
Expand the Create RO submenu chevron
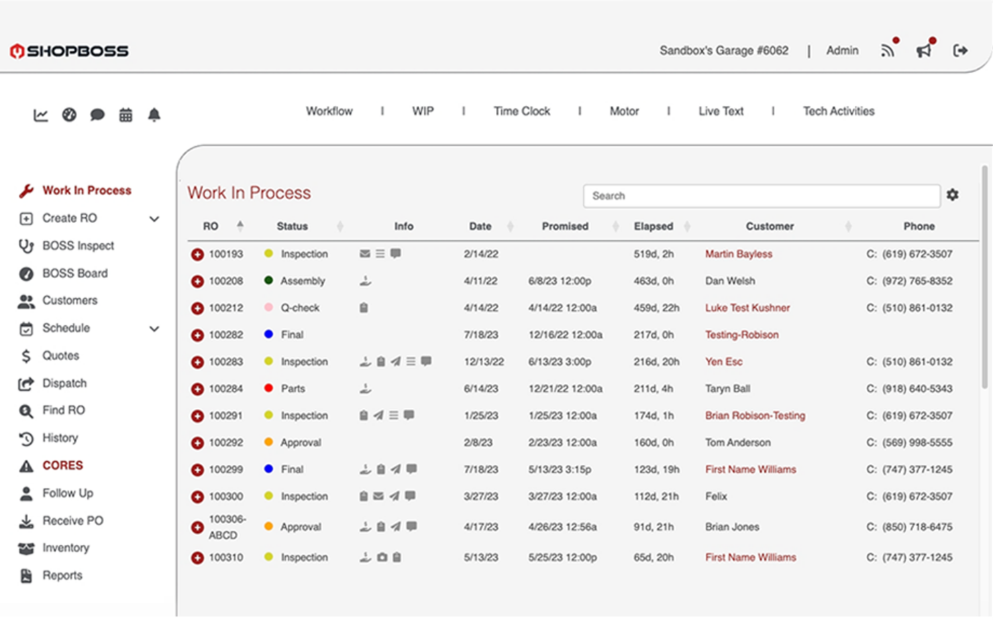pyautogui.click(x=154, y=219)
